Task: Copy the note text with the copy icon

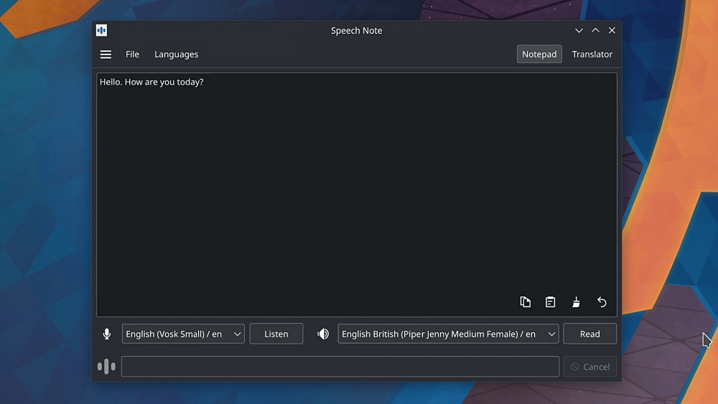Action: click(526, 302)
